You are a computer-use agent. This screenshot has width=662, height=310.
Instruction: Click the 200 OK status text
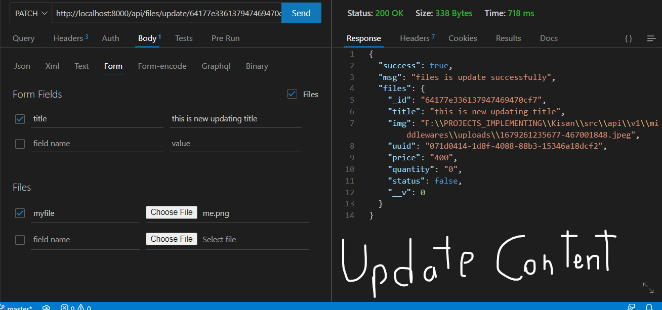389,13
